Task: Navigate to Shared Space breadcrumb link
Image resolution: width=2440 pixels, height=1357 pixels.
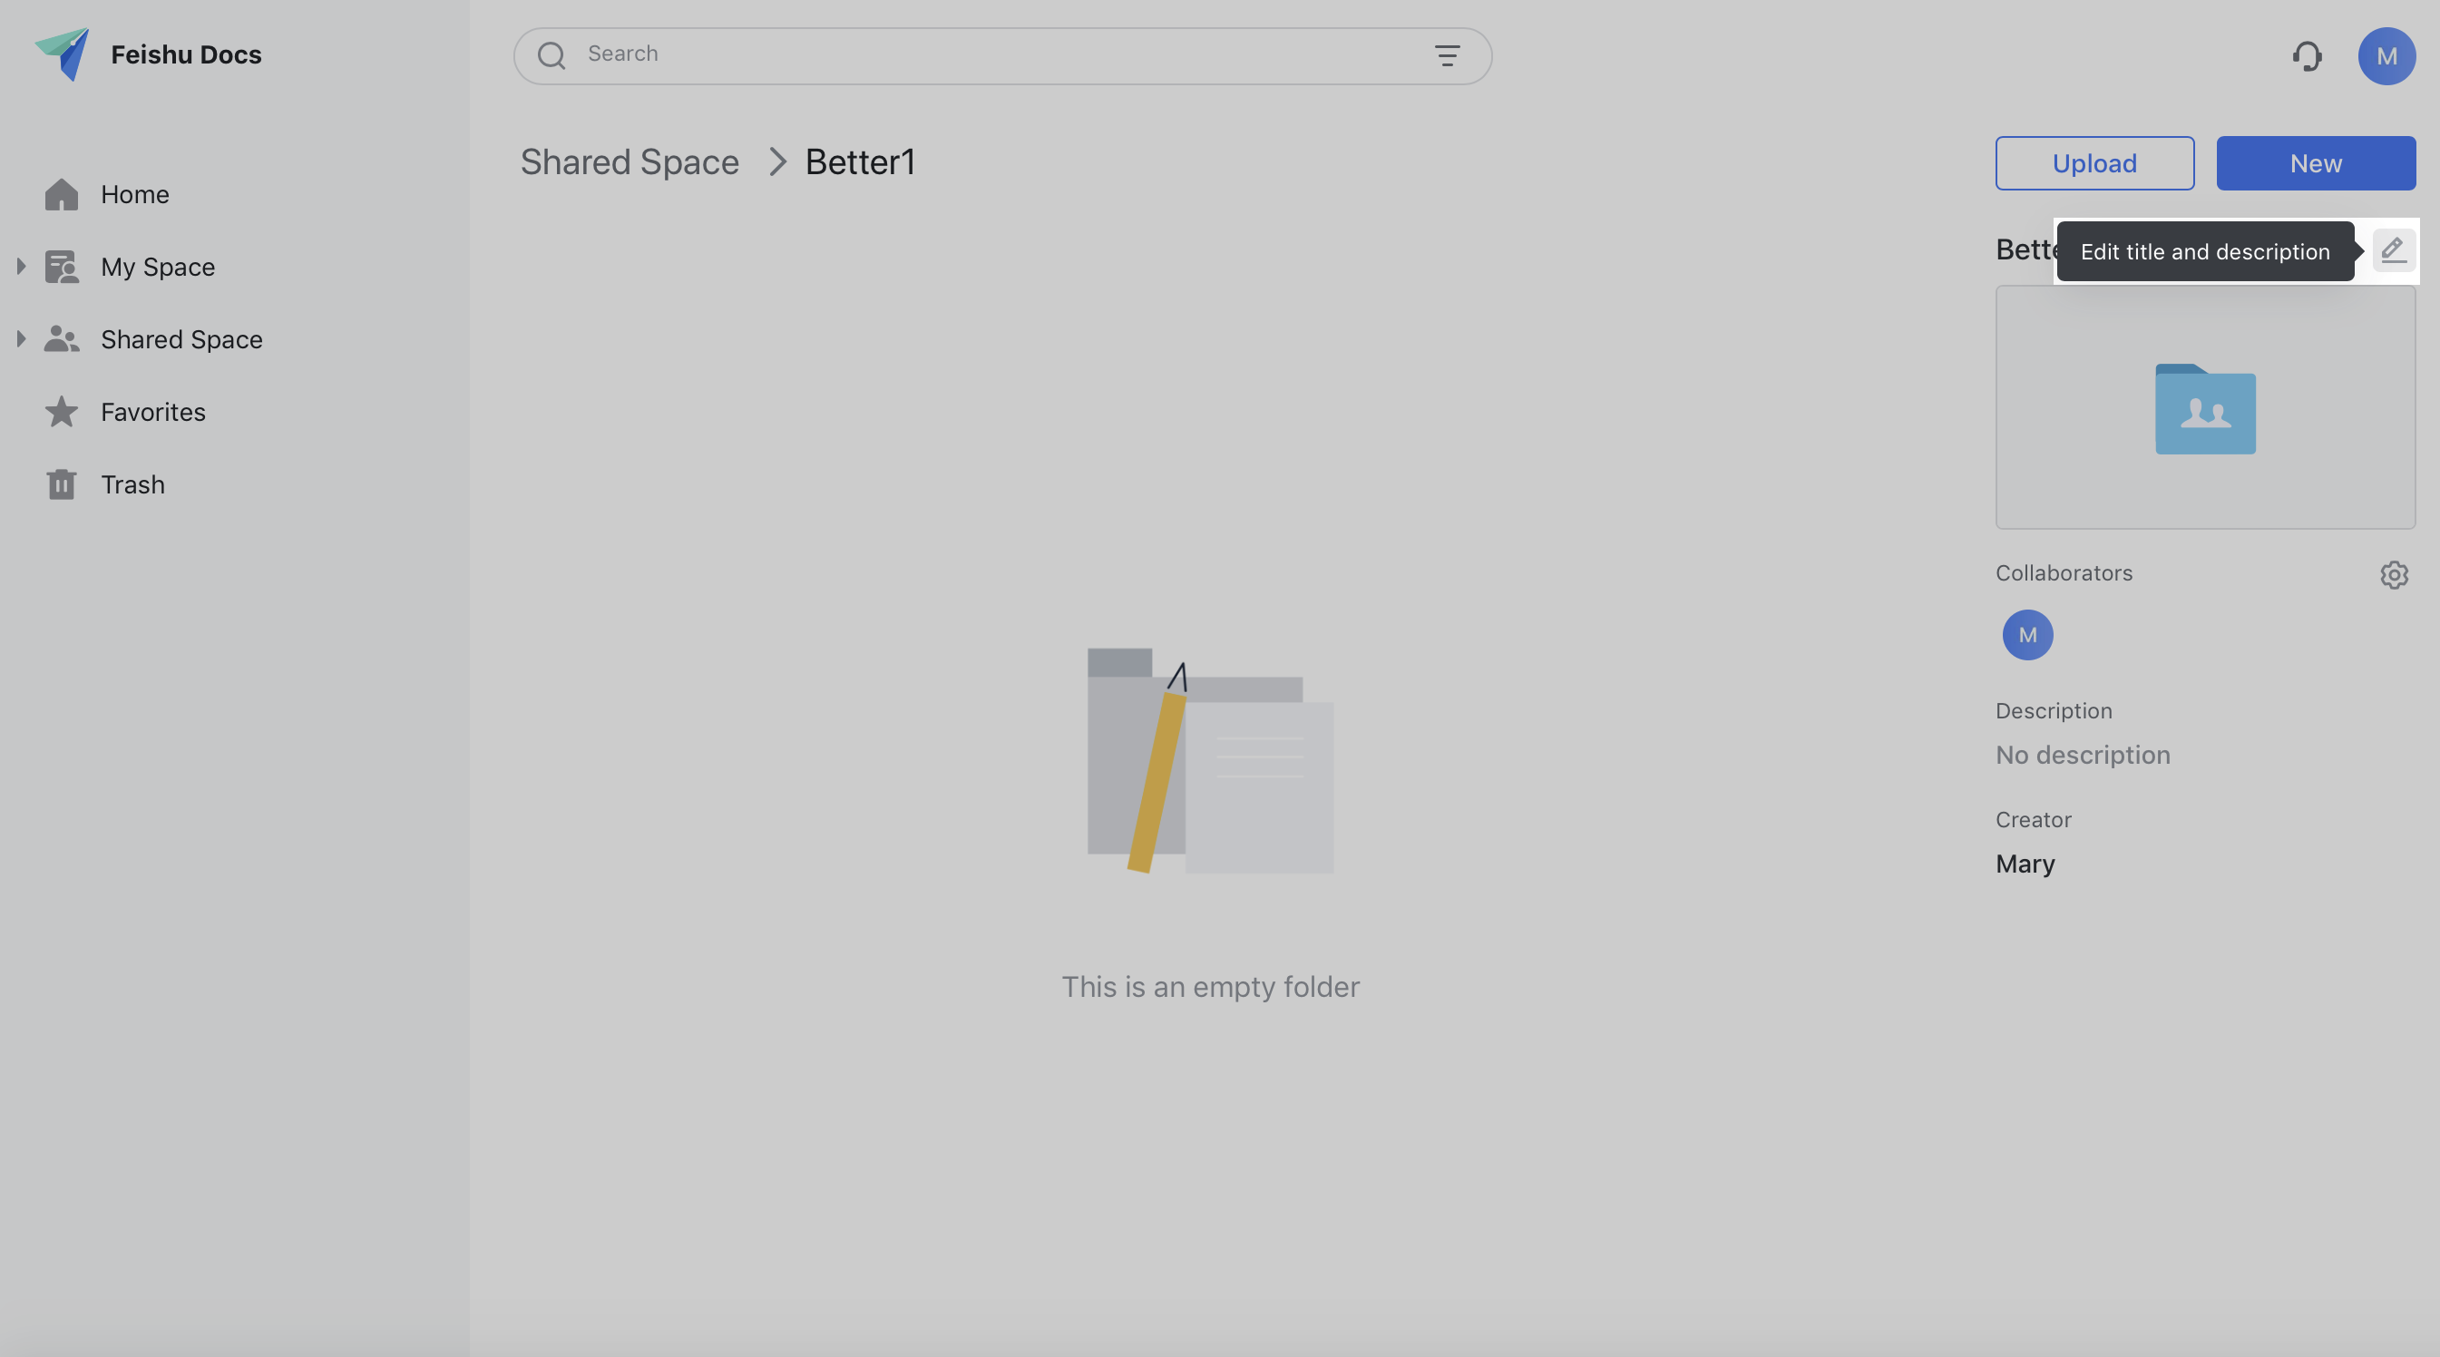Action: (x=629, y=162)
